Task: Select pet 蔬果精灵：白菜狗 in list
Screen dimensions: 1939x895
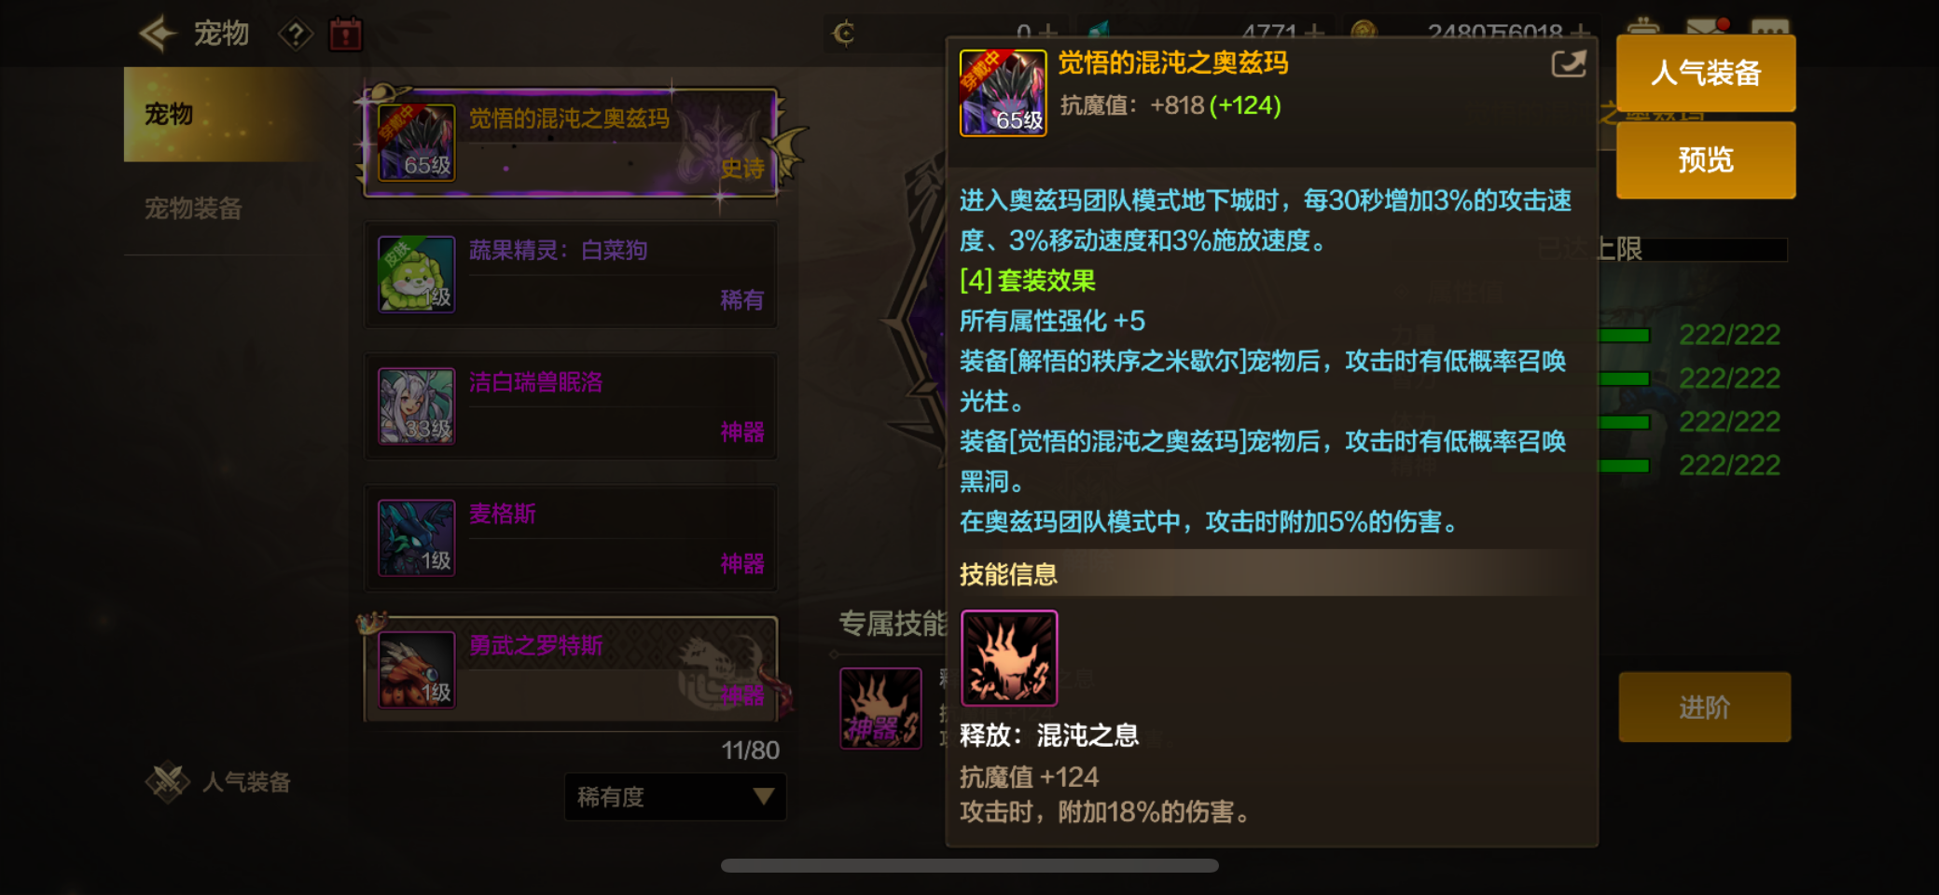Action: point(571,274)
